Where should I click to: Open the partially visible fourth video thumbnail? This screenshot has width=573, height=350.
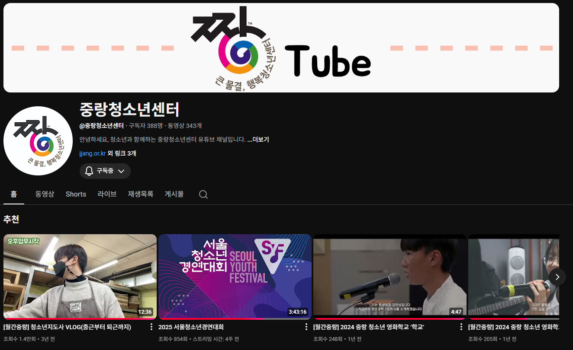(x=514, y=277)
